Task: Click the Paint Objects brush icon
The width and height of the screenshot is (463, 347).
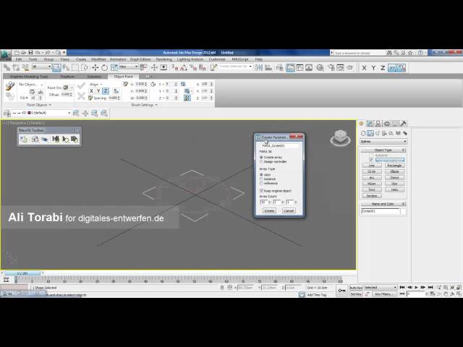Action: (10, 86)
